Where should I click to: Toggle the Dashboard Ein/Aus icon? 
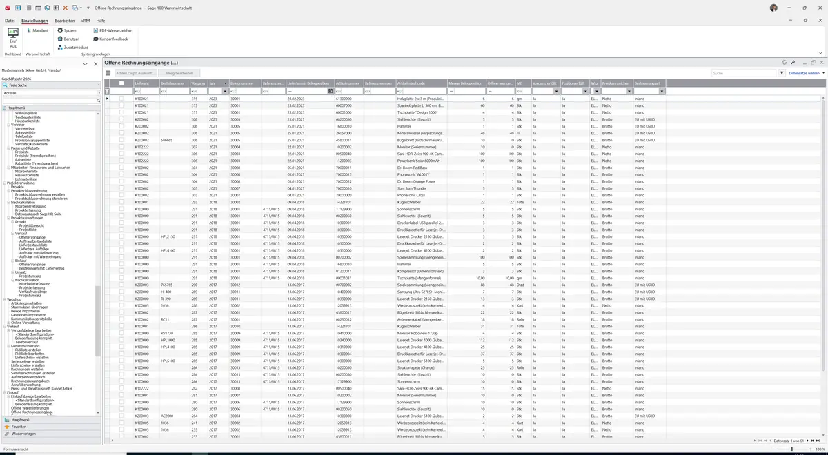click(12, 37)
